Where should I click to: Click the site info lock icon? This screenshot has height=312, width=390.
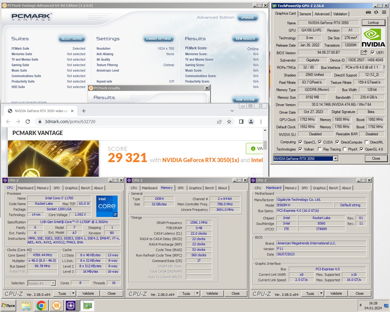pyautogui.click(x=40, y=122)
